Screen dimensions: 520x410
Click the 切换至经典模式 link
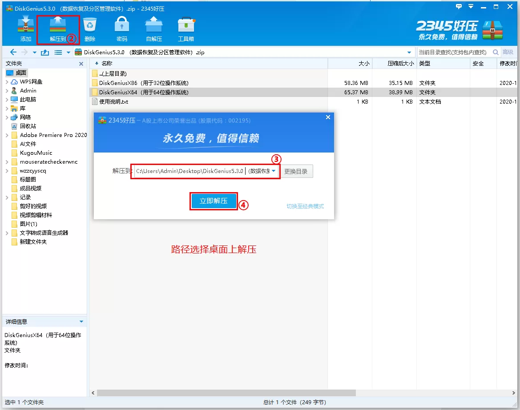tap(305, 206)
